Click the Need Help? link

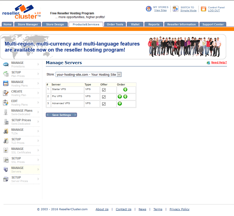[x=219, y=63]
